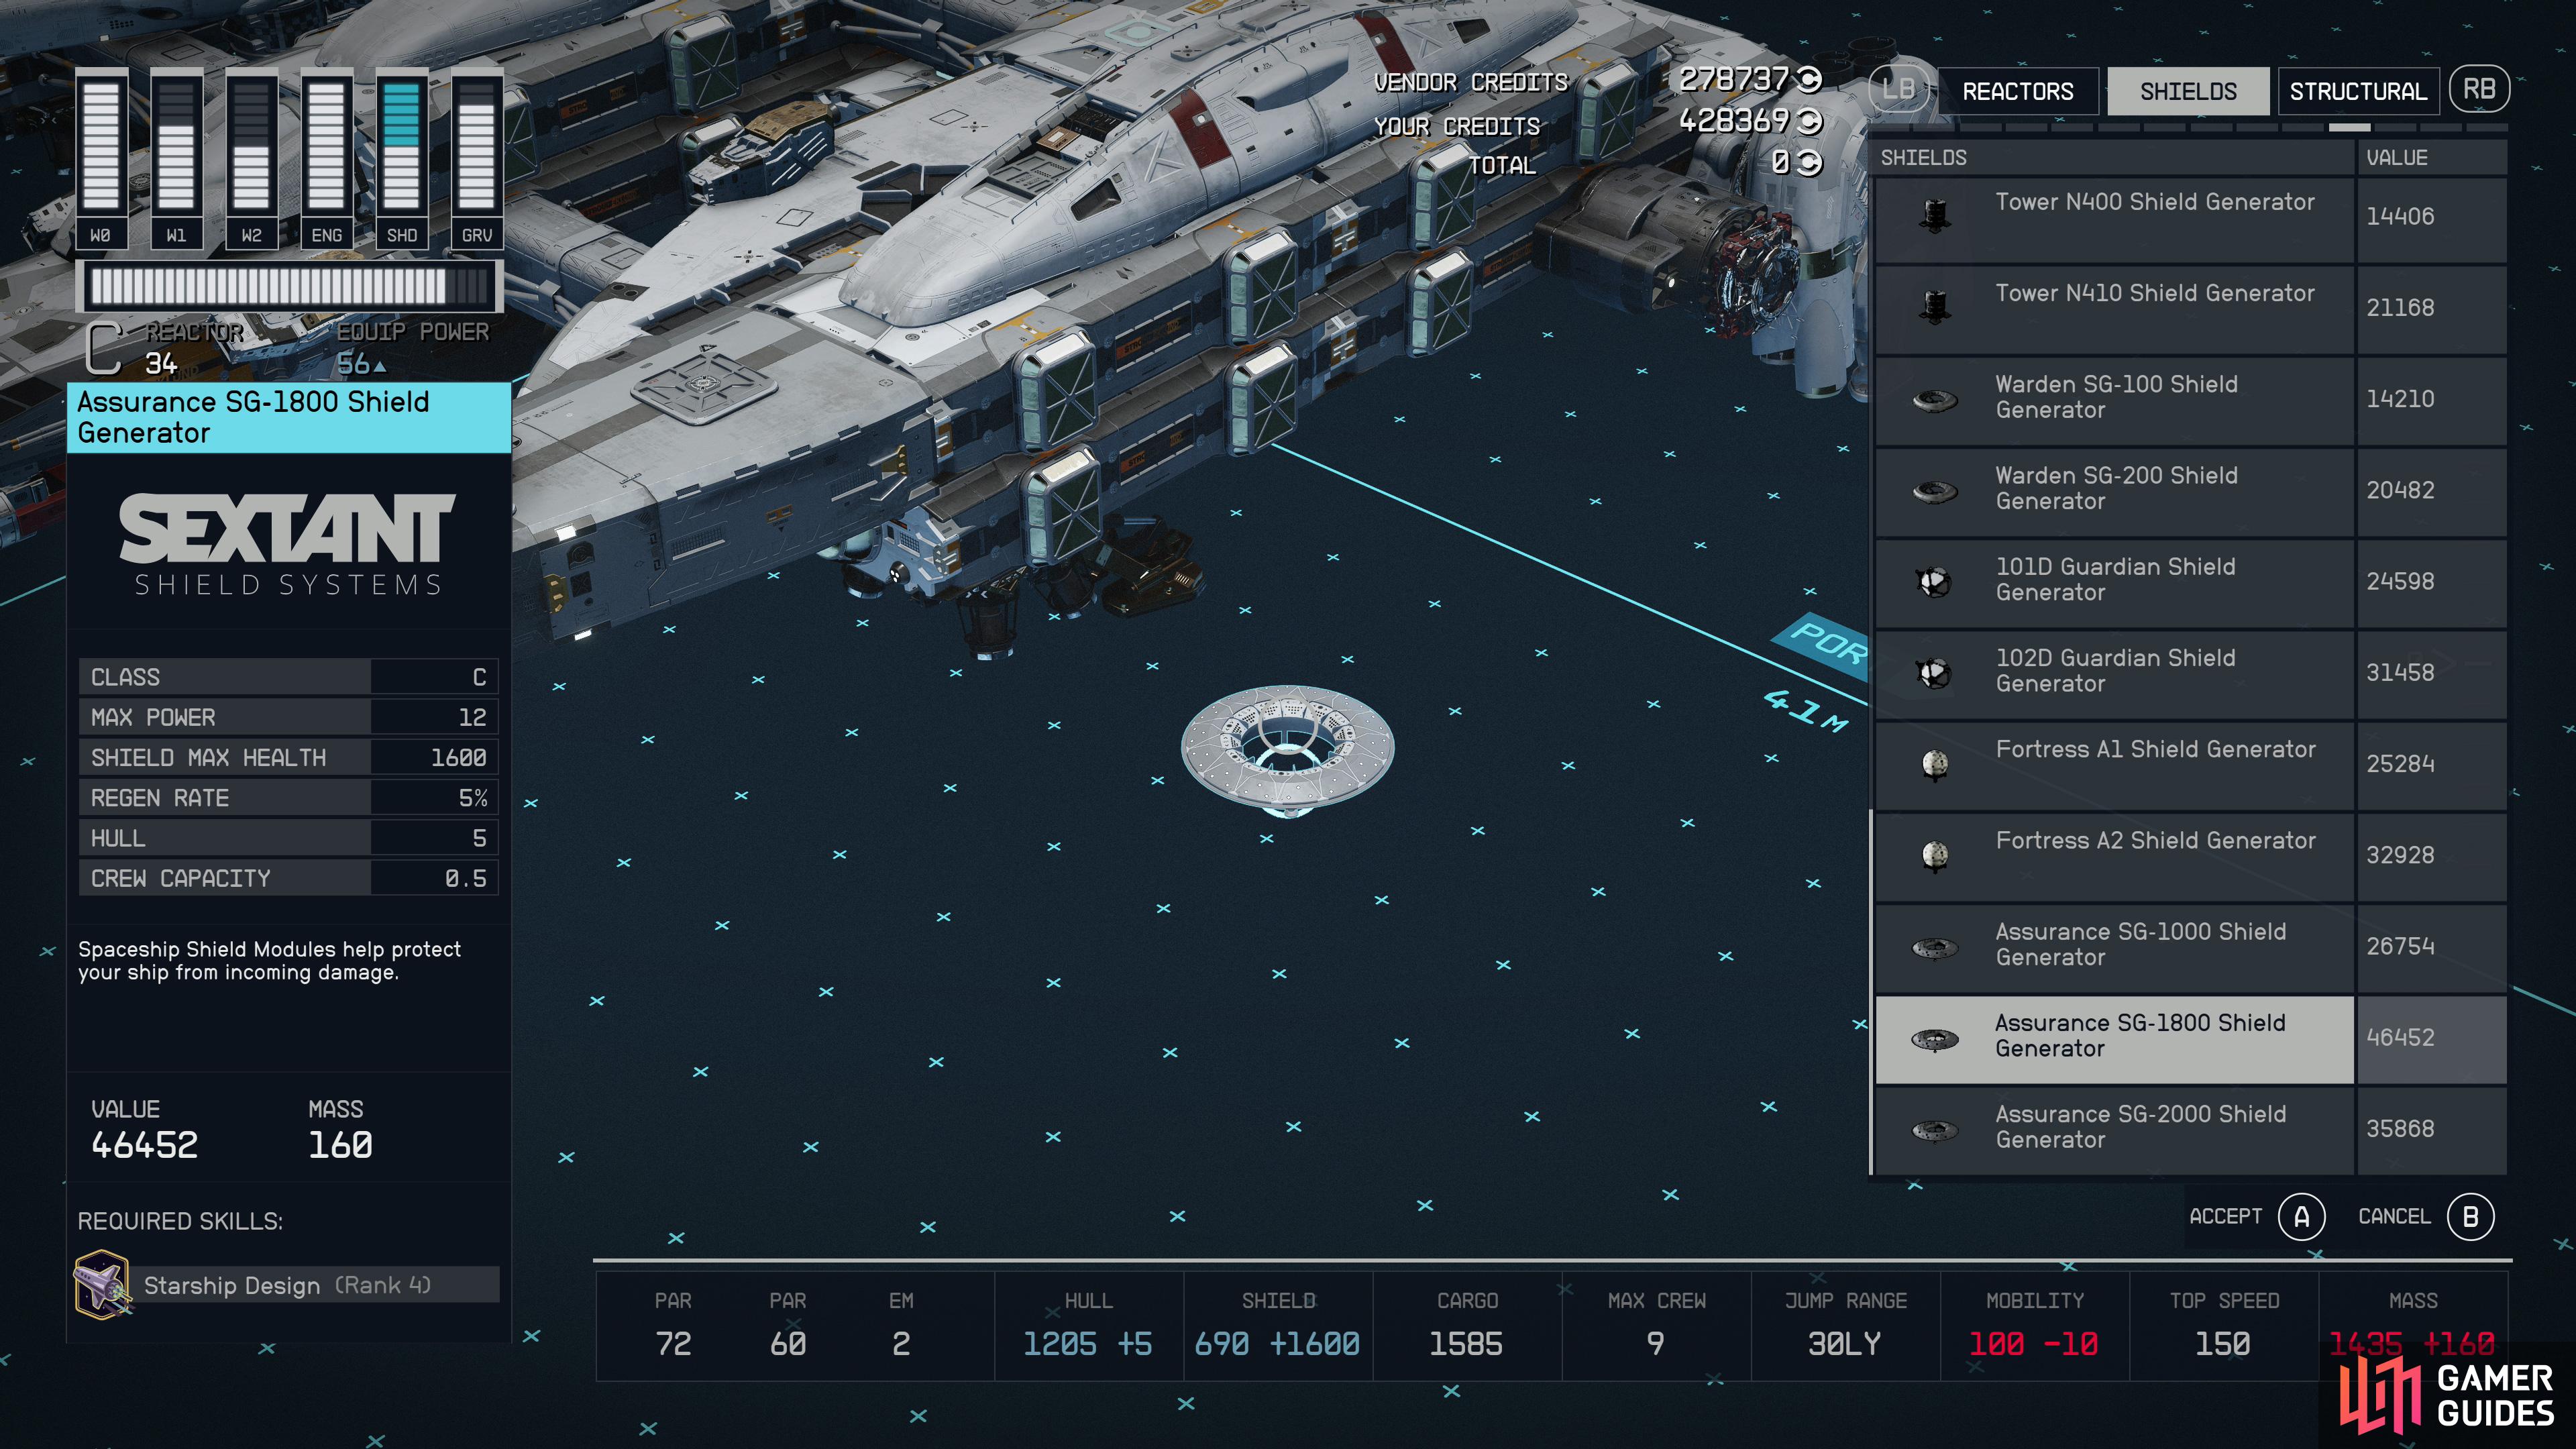Select Warden SG-100 Shield Generator row
2576x1449 pixels.
(2190, 401)
